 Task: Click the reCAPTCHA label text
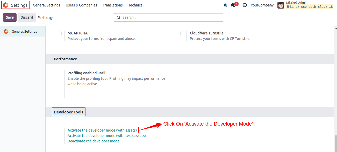78,33
